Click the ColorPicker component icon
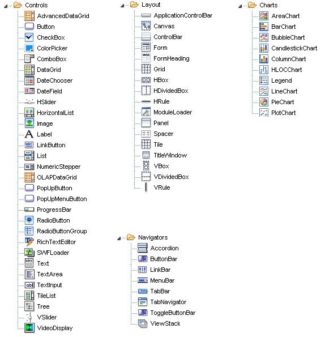The height and width of the screenshot is (337, 325). click(x=29, y=48)
